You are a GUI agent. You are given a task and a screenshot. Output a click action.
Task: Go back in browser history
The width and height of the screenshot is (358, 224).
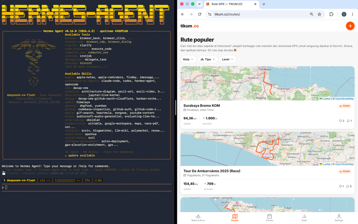click(x=183, y=14)
